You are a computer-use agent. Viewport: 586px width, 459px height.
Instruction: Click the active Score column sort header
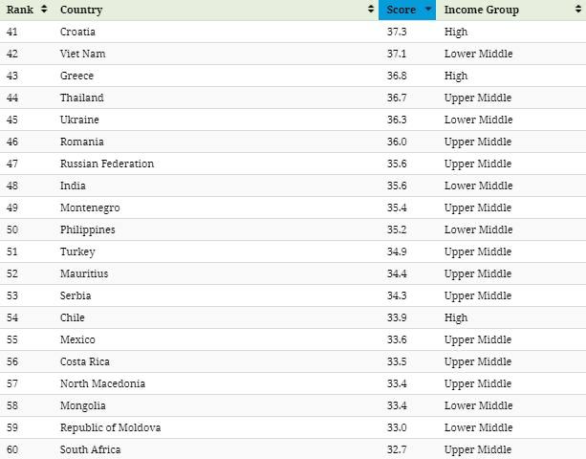coord(407,10)
